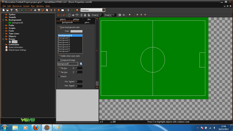Toggle the isometric grid icon
The width and height of the screenshot is (233, 131).
pyautogui.click(x=124, y=15)
